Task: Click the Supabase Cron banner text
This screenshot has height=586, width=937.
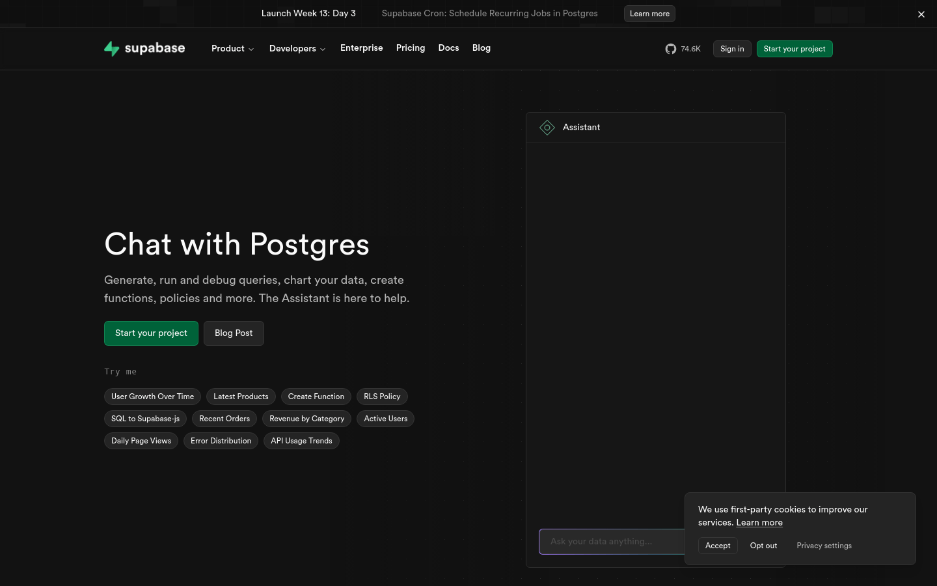Action: (x=489, y=14)
